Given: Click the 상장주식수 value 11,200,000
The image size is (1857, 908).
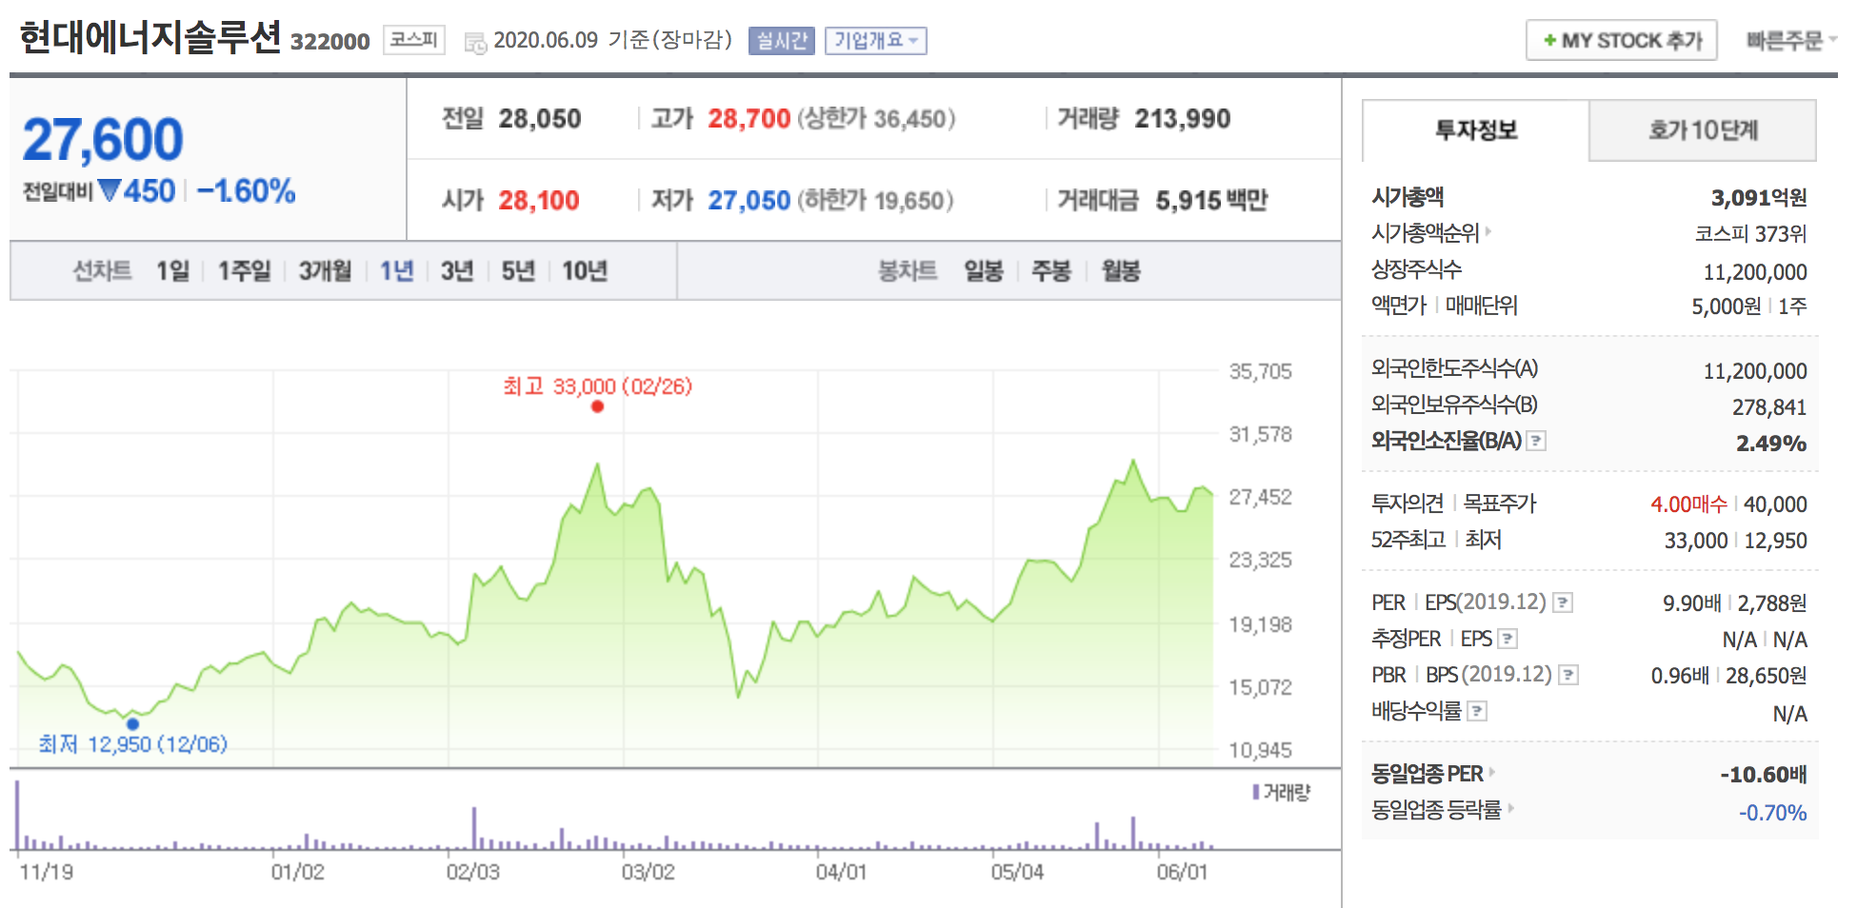Looking at the screenshot, I should [x=1755, y=272].
